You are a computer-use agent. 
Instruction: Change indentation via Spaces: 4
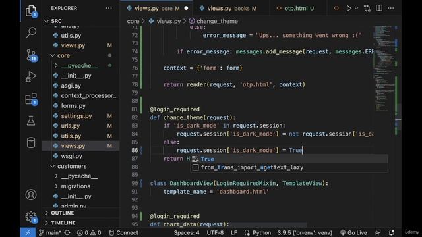click(x=187, y=232)
